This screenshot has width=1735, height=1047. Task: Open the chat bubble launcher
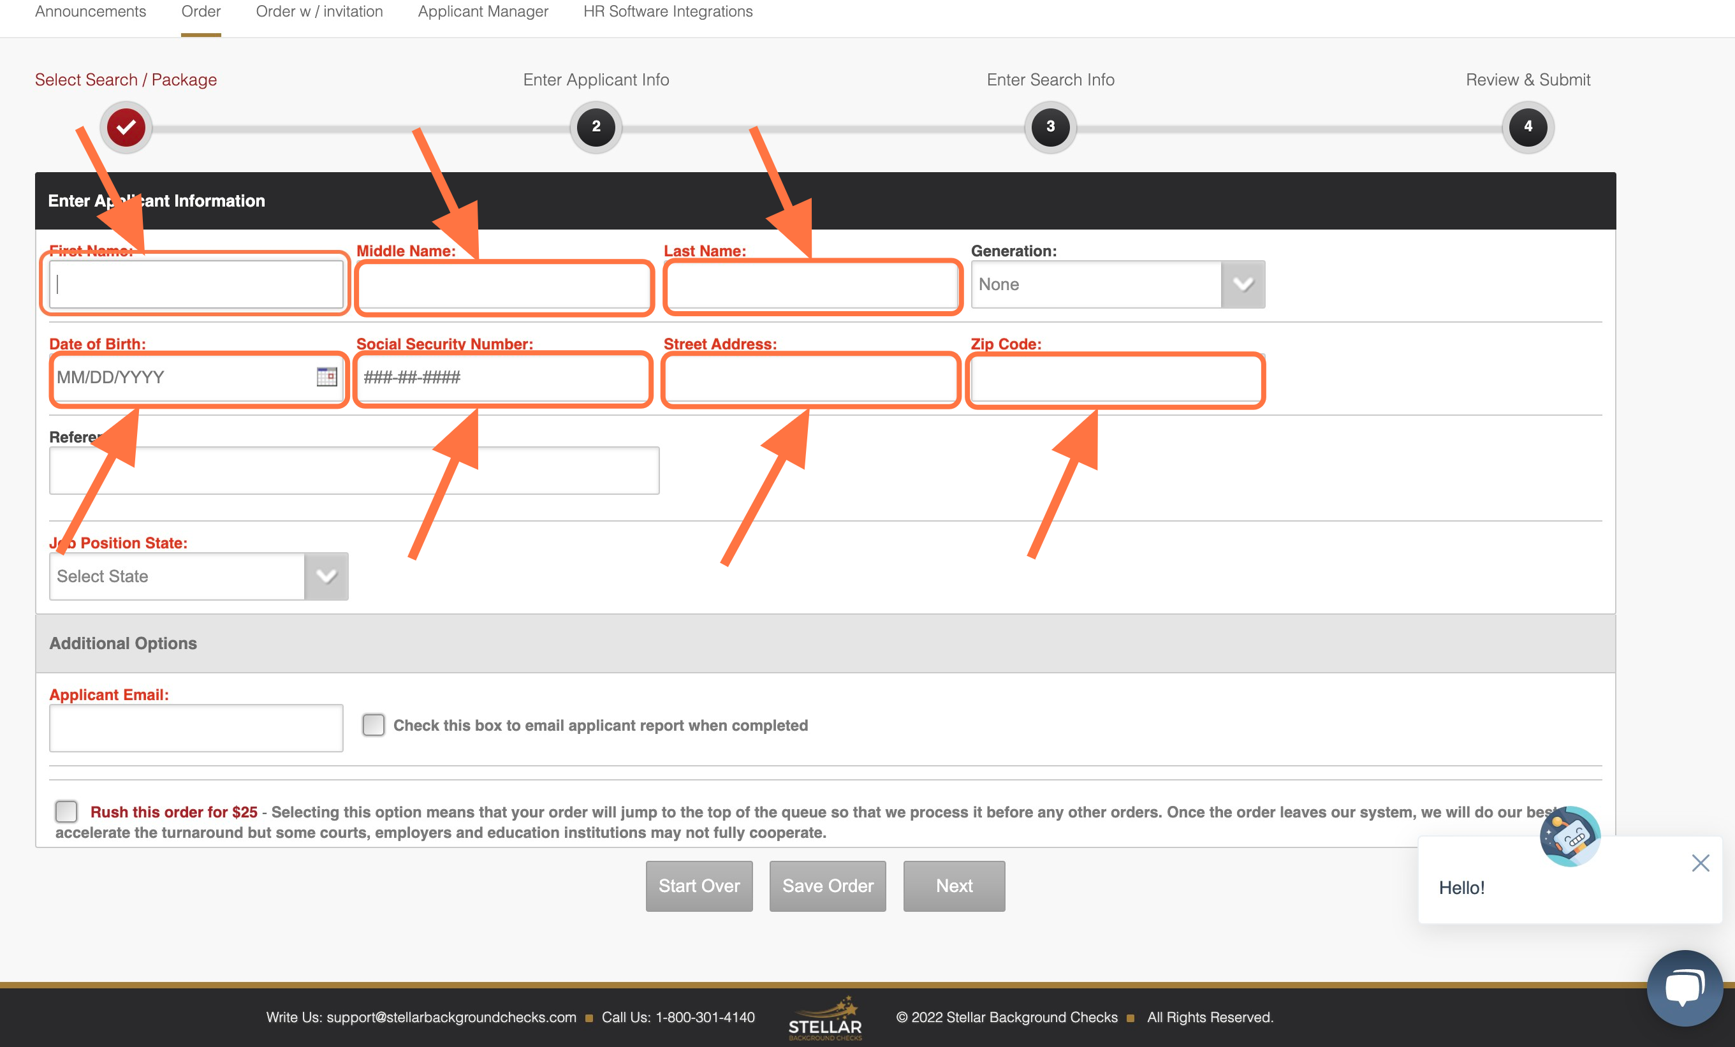1684,988
